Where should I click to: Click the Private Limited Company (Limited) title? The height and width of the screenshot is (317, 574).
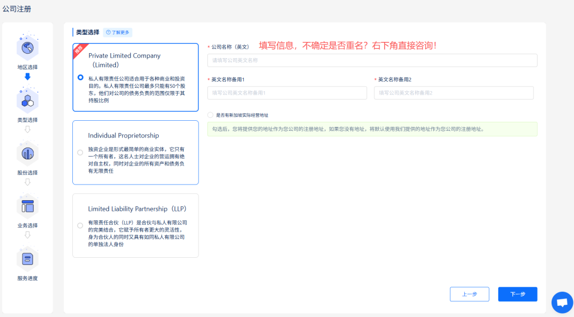coord(124,60)
